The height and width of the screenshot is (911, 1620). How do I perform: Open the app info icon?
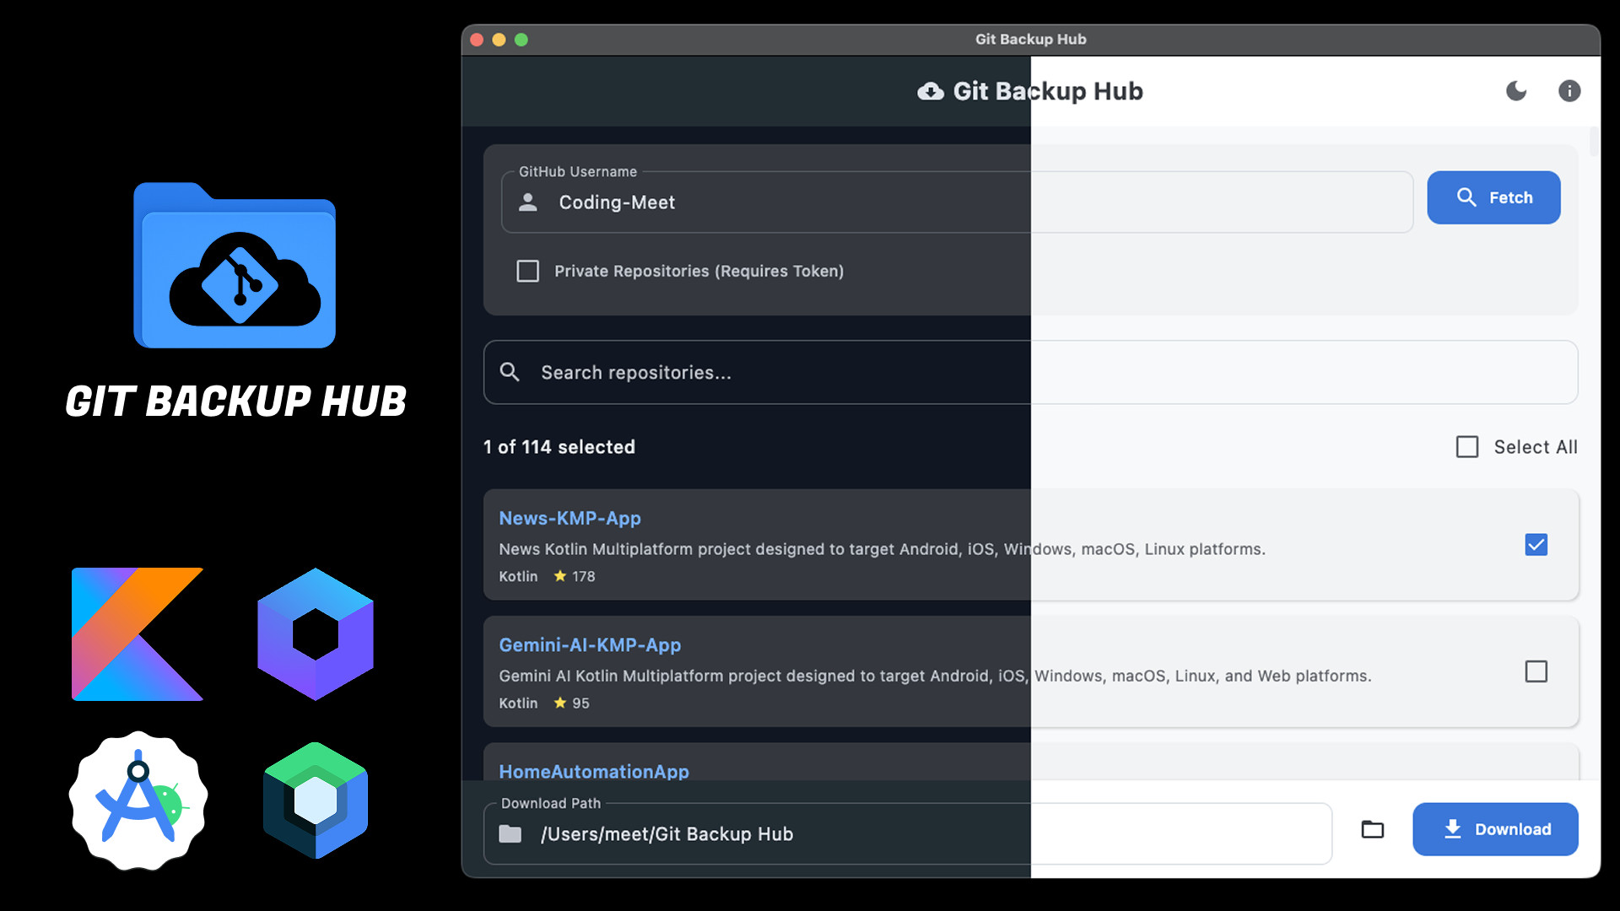(x=1569, y=91)
